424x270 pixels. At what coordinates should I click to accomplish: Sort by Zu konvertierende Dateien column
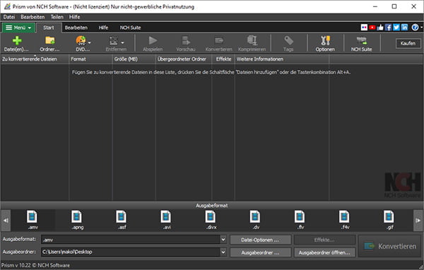click(35, 59)
